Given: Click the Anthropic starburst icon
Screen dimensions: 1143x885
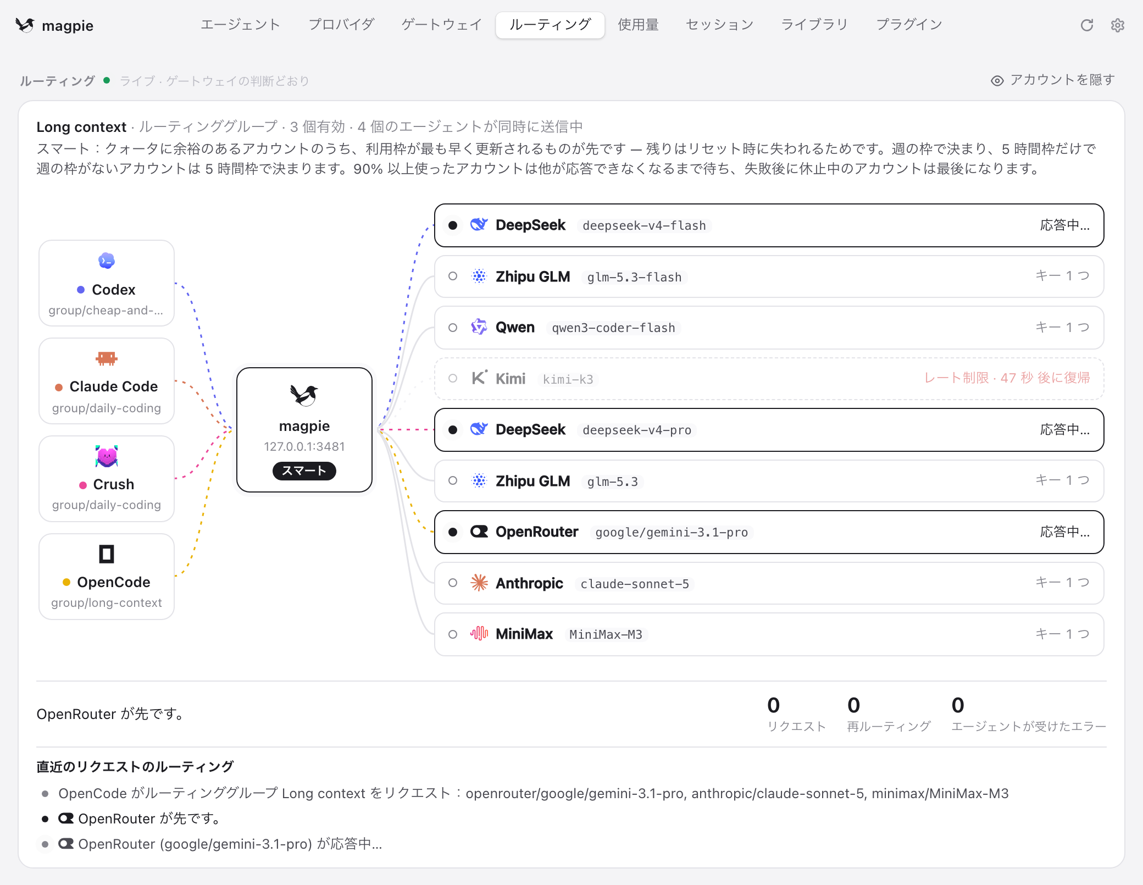Looking at the screenshot, I should [x=479, y=583].
